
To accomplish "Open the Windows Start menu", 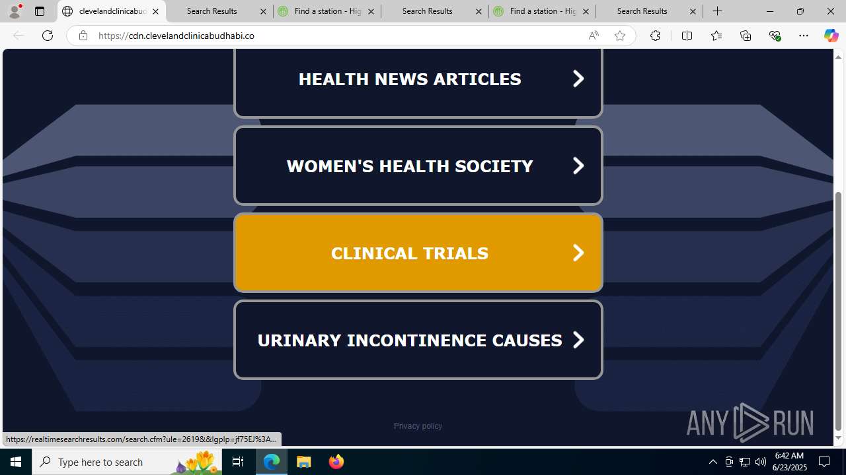I will 16,462.
